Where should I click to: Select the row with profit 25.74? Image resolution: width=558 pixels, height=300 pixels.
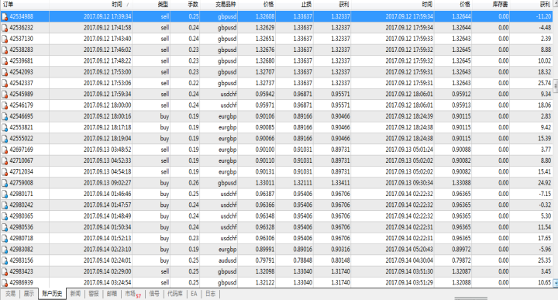(277, 83)
